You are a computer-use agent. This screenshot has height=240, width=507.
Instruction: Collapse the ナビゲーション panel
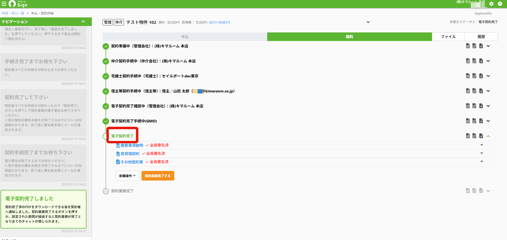(x=83, y=21)
